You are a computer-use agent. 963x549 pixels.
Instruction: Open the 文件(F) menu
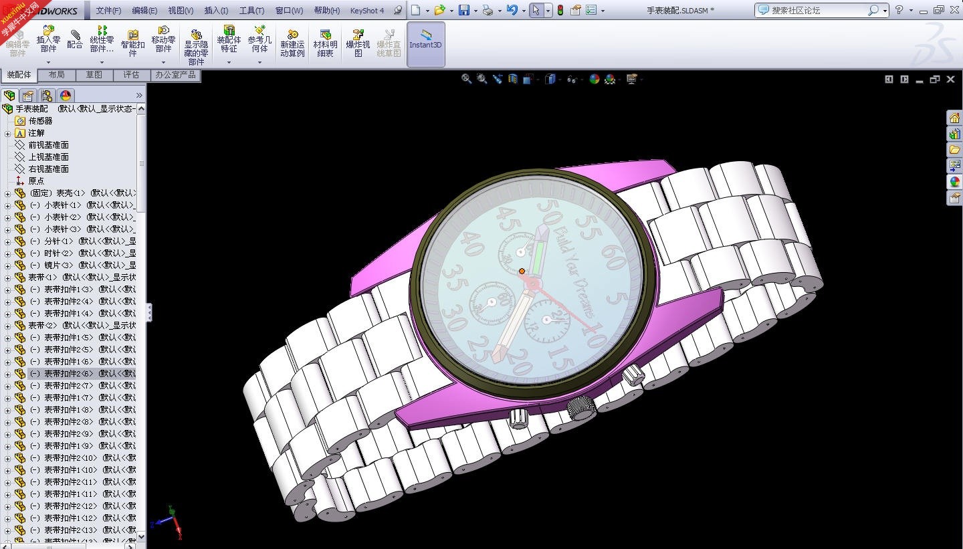click(x=108, y=11)
